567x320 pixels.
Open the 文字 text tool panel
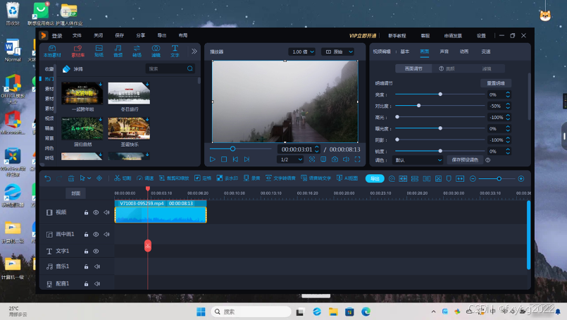coord(175,51)
